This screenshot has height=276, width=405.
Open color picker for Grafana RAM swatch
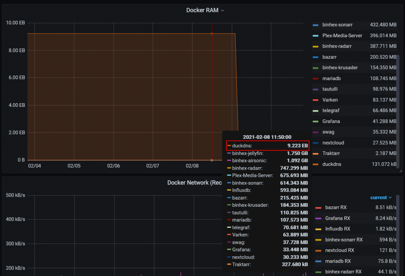[x=315, y=121]
